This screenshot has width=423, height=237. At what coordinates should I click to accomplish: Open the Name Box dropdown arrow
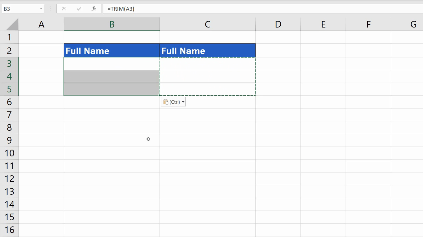pyautogui.click(x=40, y=8)
